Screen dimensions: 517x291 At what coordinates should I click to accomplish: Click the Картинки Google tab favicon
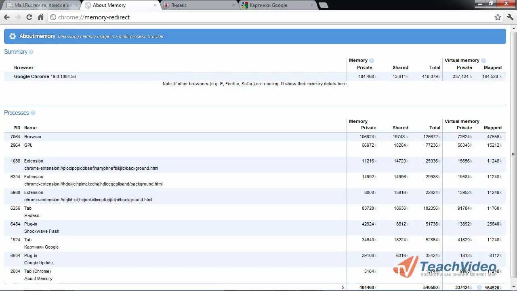244,5
